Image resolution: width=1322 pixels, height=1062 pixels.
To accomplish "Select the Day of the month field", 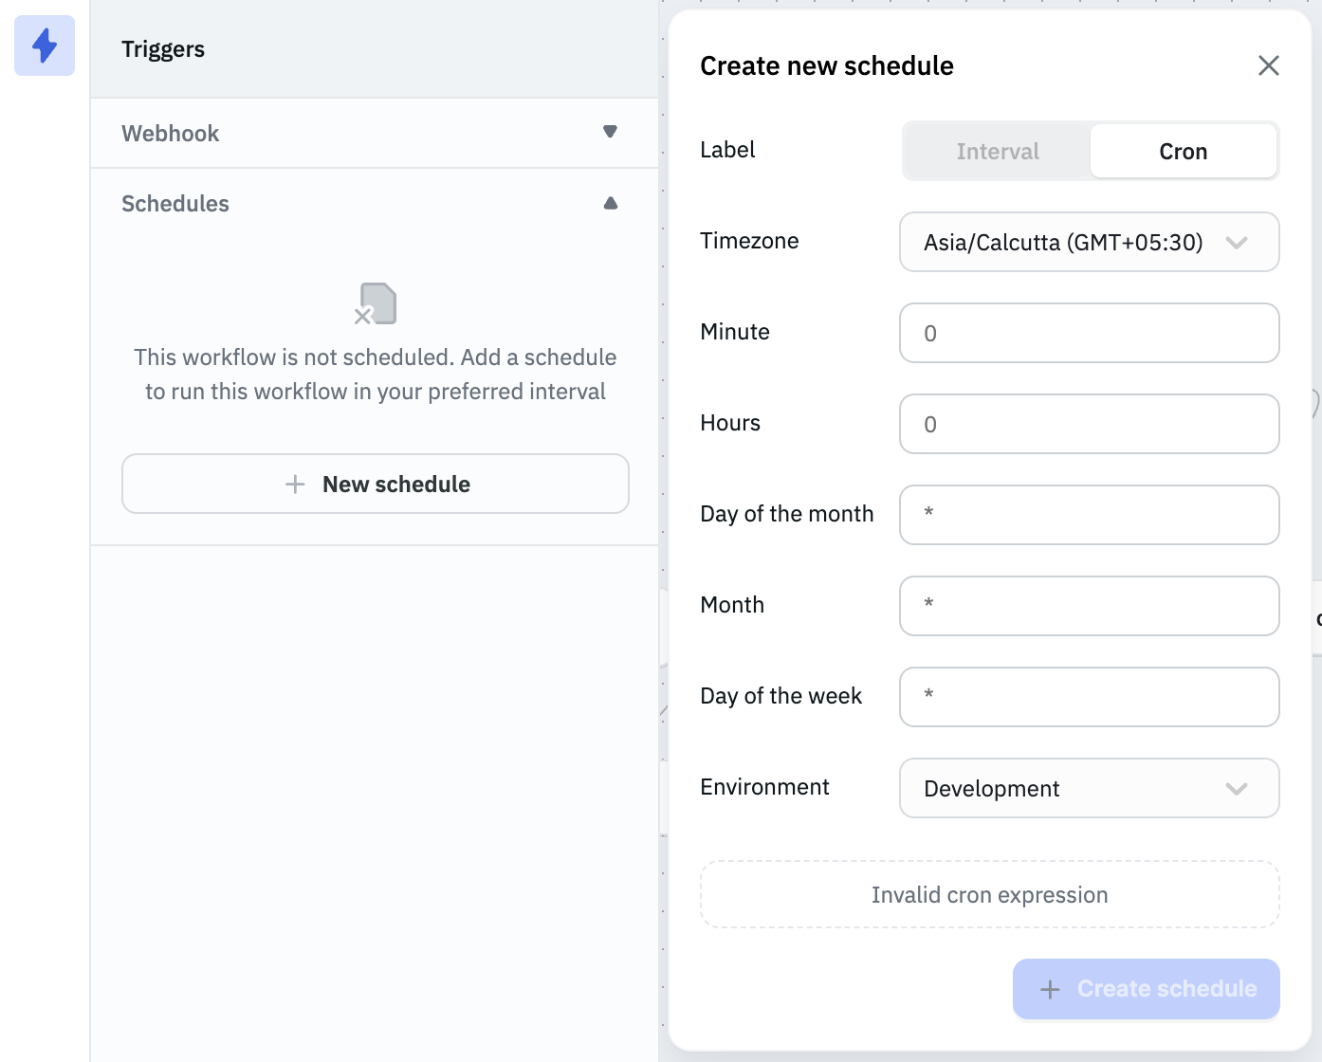I will [1089, 515].
